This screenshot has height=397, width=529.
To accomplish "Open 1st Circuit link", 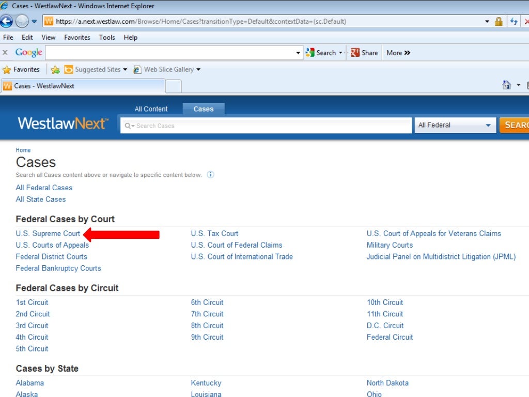I will click(x=32, y=302).
